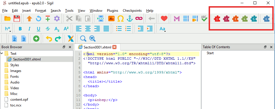Align text right

97,29
